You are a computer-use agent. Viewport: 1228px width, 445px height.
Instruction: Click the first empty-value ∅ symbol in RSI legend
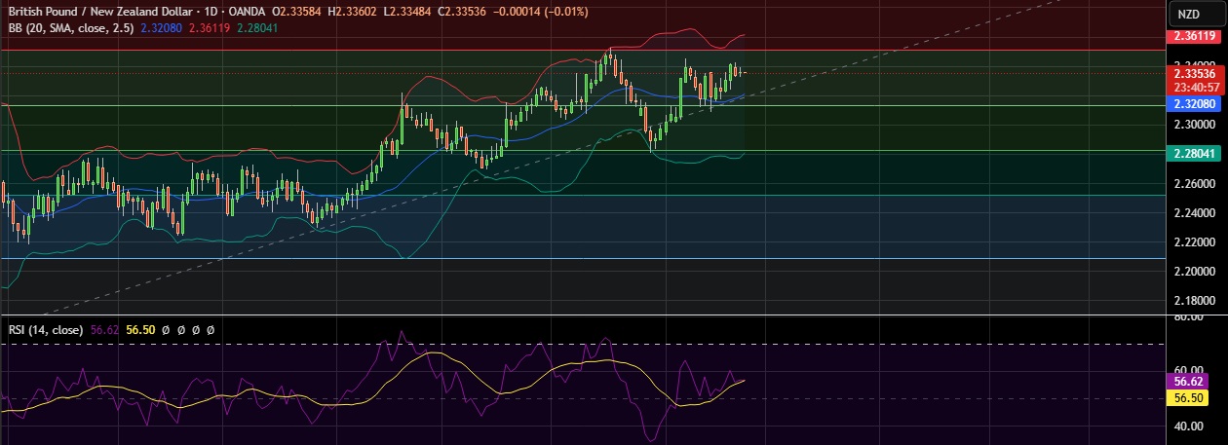(169, 330)
